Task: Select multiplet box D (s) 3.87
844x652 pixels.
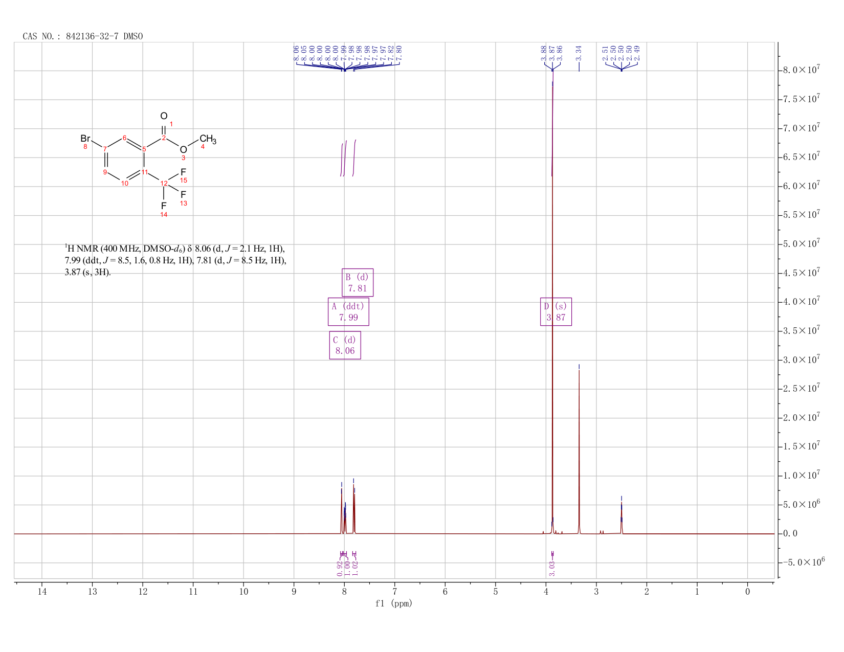Action: [x=556, y=312]
